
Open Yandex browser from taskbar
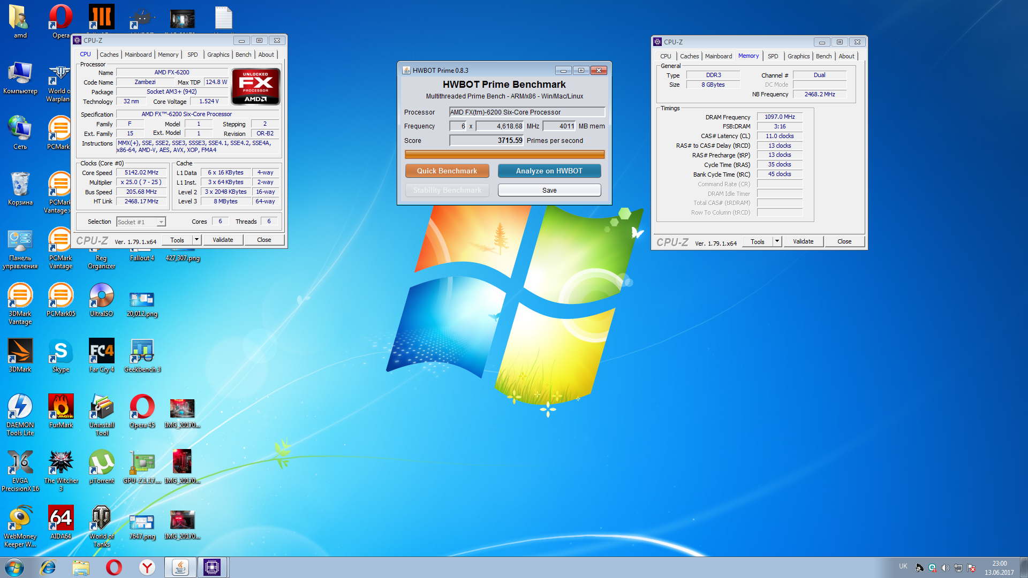pos(147,567)
